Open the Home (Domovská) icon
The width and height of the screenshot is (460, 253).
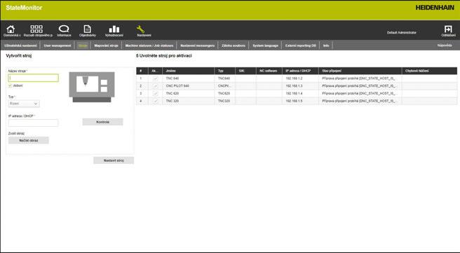(x=11, y=29)
